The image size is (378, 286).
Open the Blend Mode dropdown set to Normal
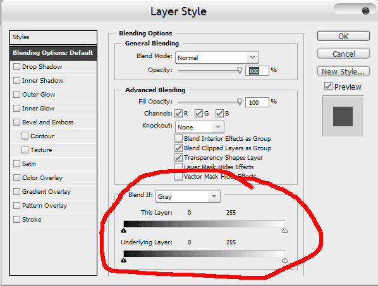(x=217, y=57)
